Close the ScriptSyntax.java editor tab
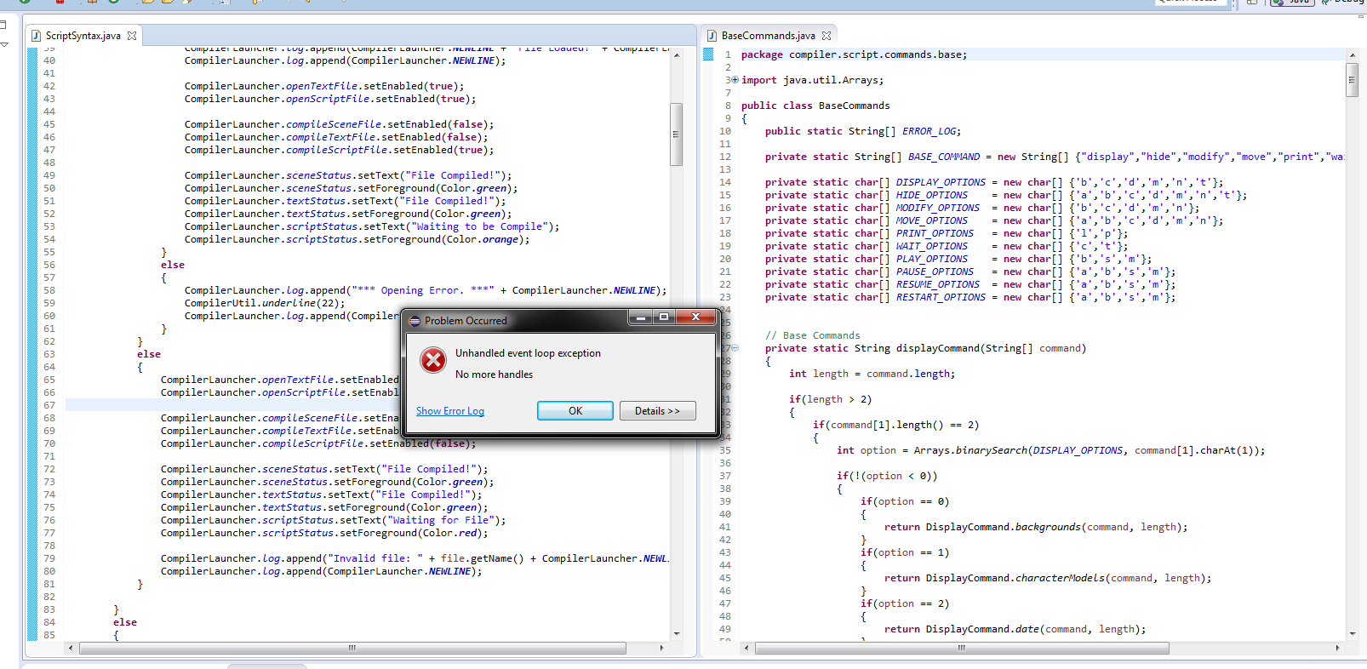Image resolution: width=1367 pixels, height=669 pixels. pos(132,36)
